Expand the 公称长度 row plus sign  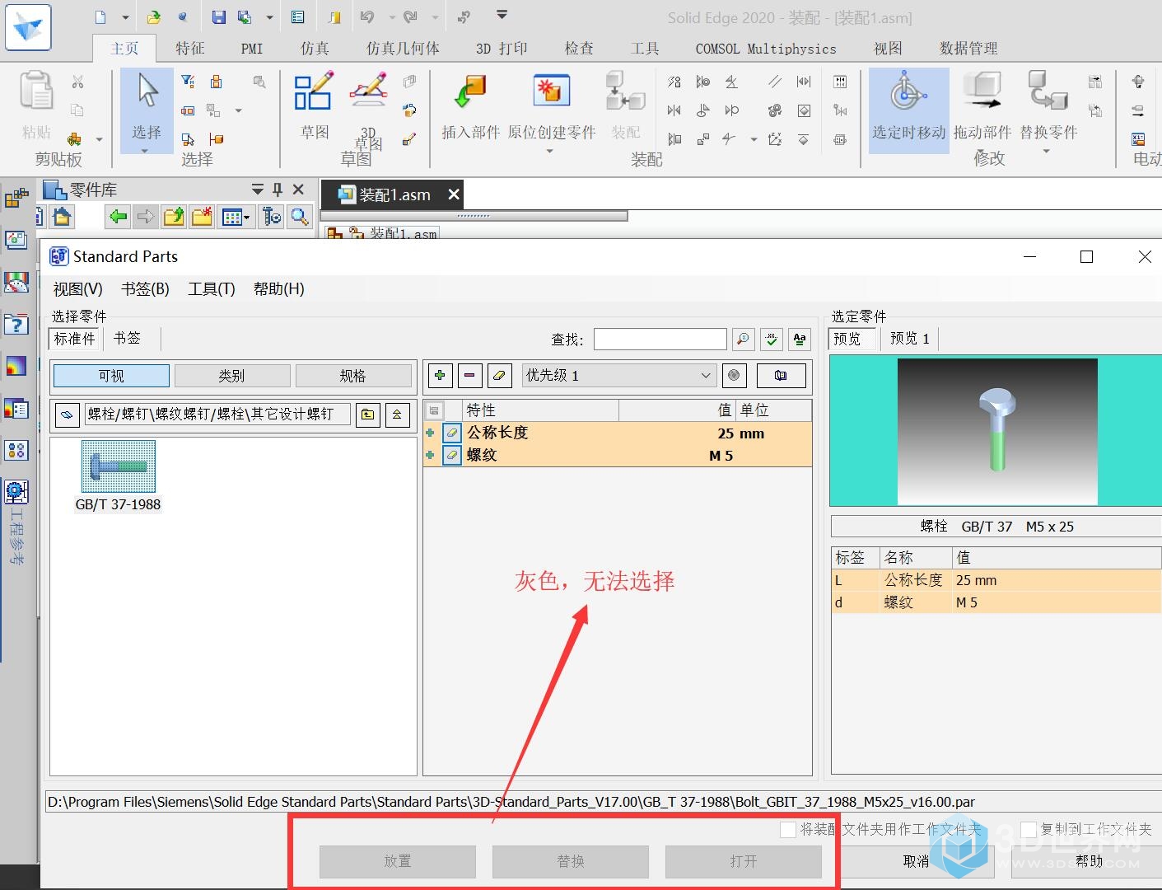pos(430,433)
